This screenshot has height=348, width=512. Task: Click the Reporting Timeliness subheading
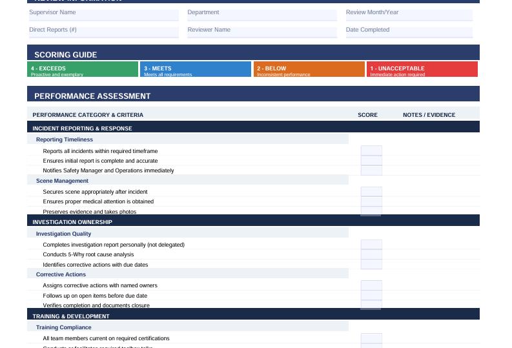coord(65,139)
